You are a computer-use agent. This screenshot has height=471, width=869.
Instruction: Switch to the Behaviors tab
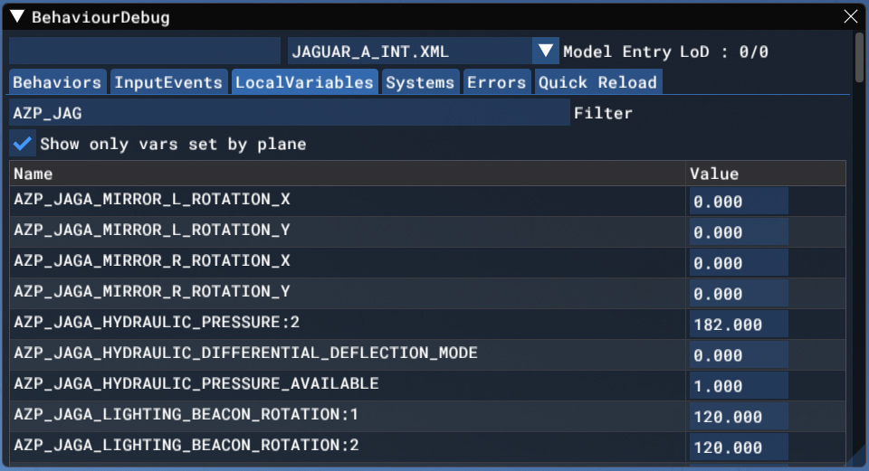click(57, 82)
